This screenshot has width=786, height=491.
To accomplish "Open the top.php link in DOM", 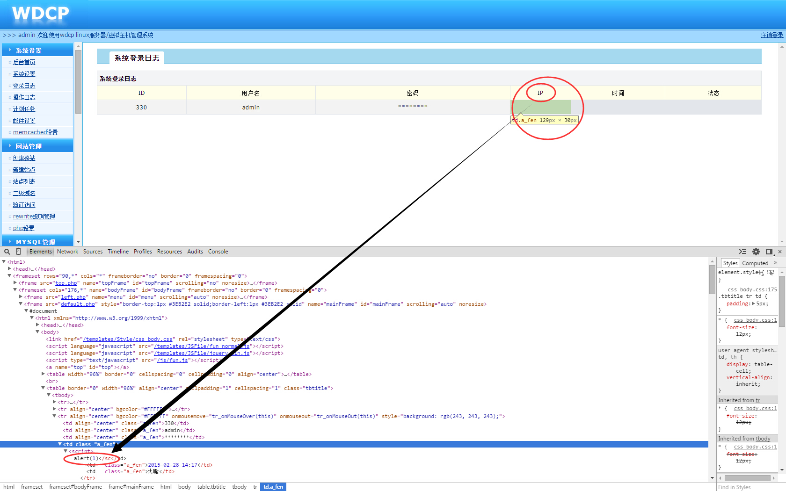I will tap(66, 283).
